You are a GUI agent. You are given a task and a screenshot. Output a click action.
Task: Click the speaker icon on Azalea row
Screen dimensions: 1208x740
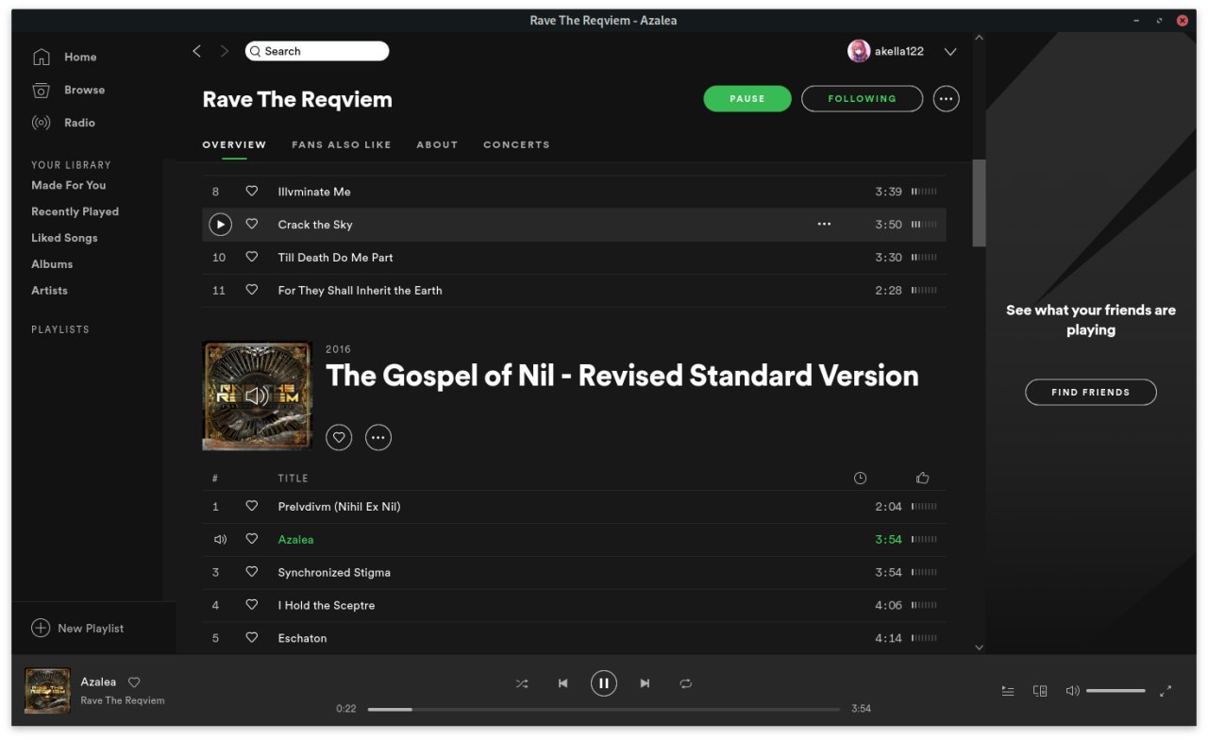tap(220, 540)
